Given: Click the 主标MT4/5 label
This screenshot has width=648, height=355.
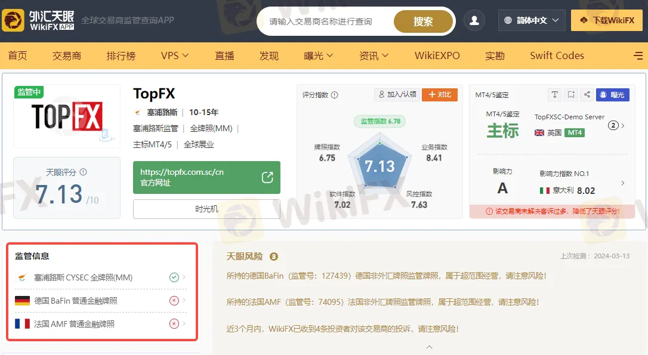Looking at the screenshot, I should [152, 144].
